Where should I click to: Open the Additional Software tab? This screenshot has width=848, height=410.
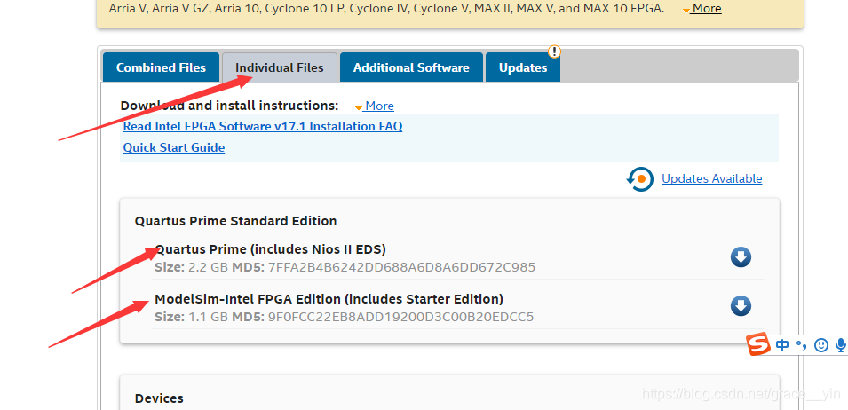pos(411,67)
